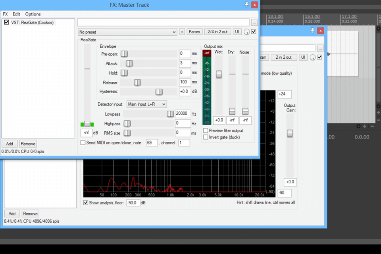
Task: Click the Lowpass Hz value field
Action: pyautogui.click(x=183, y=114)
